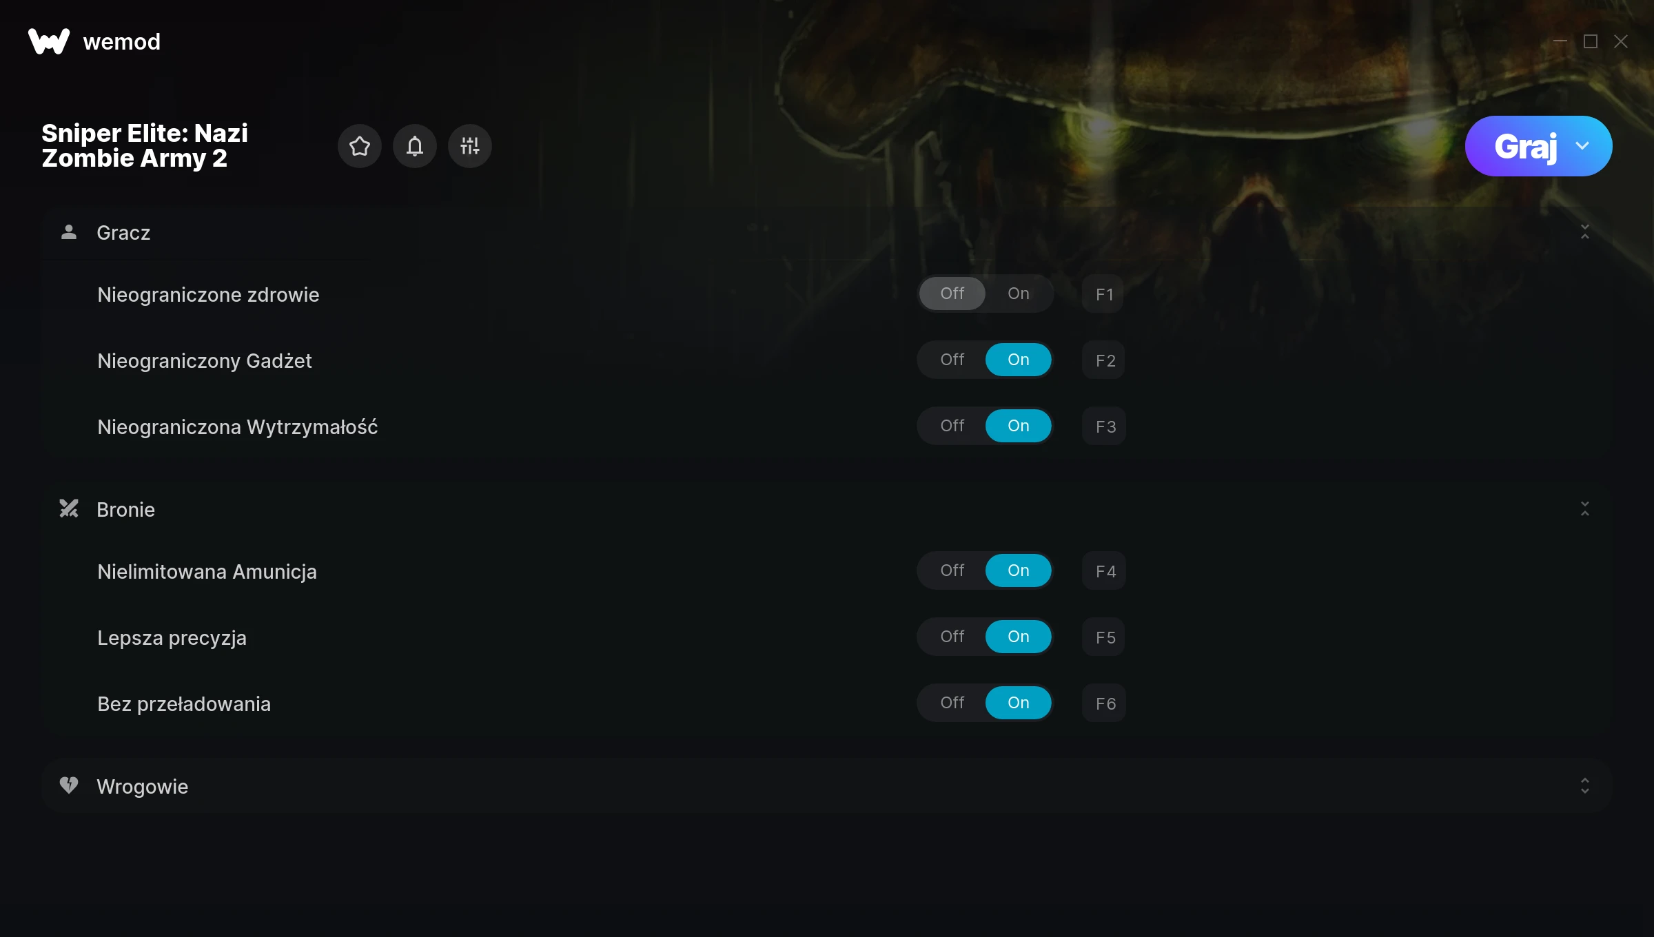The height and width of the screenshot is (937, 1654).
Task: Turn on Nieograniczone zdrowie
Action: pos(1019,294)
